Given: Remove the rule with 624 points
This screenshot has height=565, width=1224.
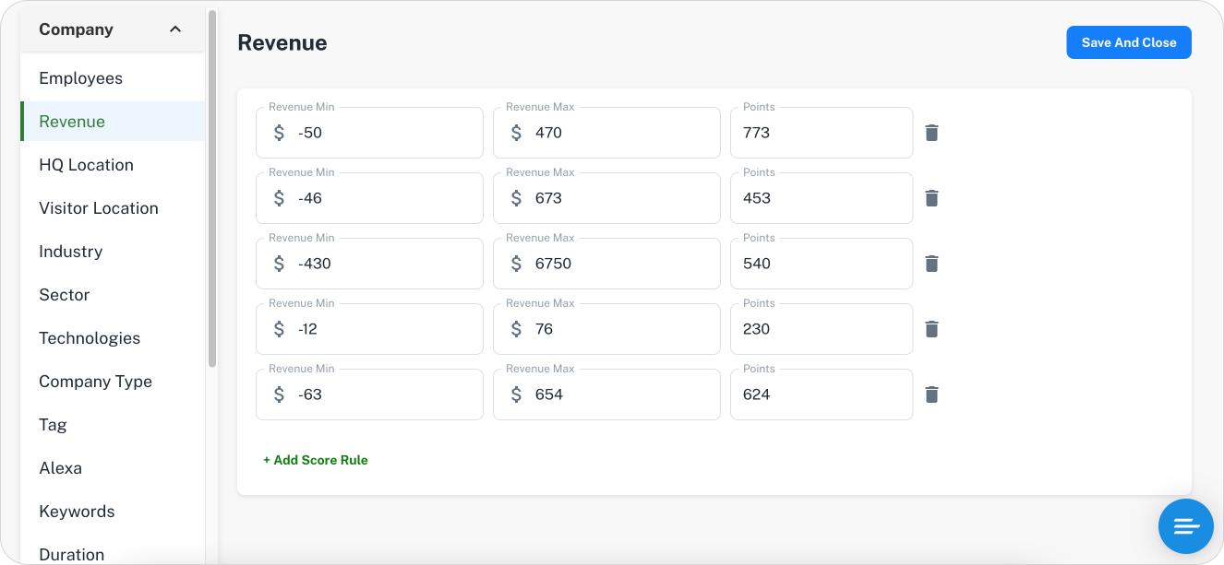Looking at the screenshot, I should [x=931, y=394].
